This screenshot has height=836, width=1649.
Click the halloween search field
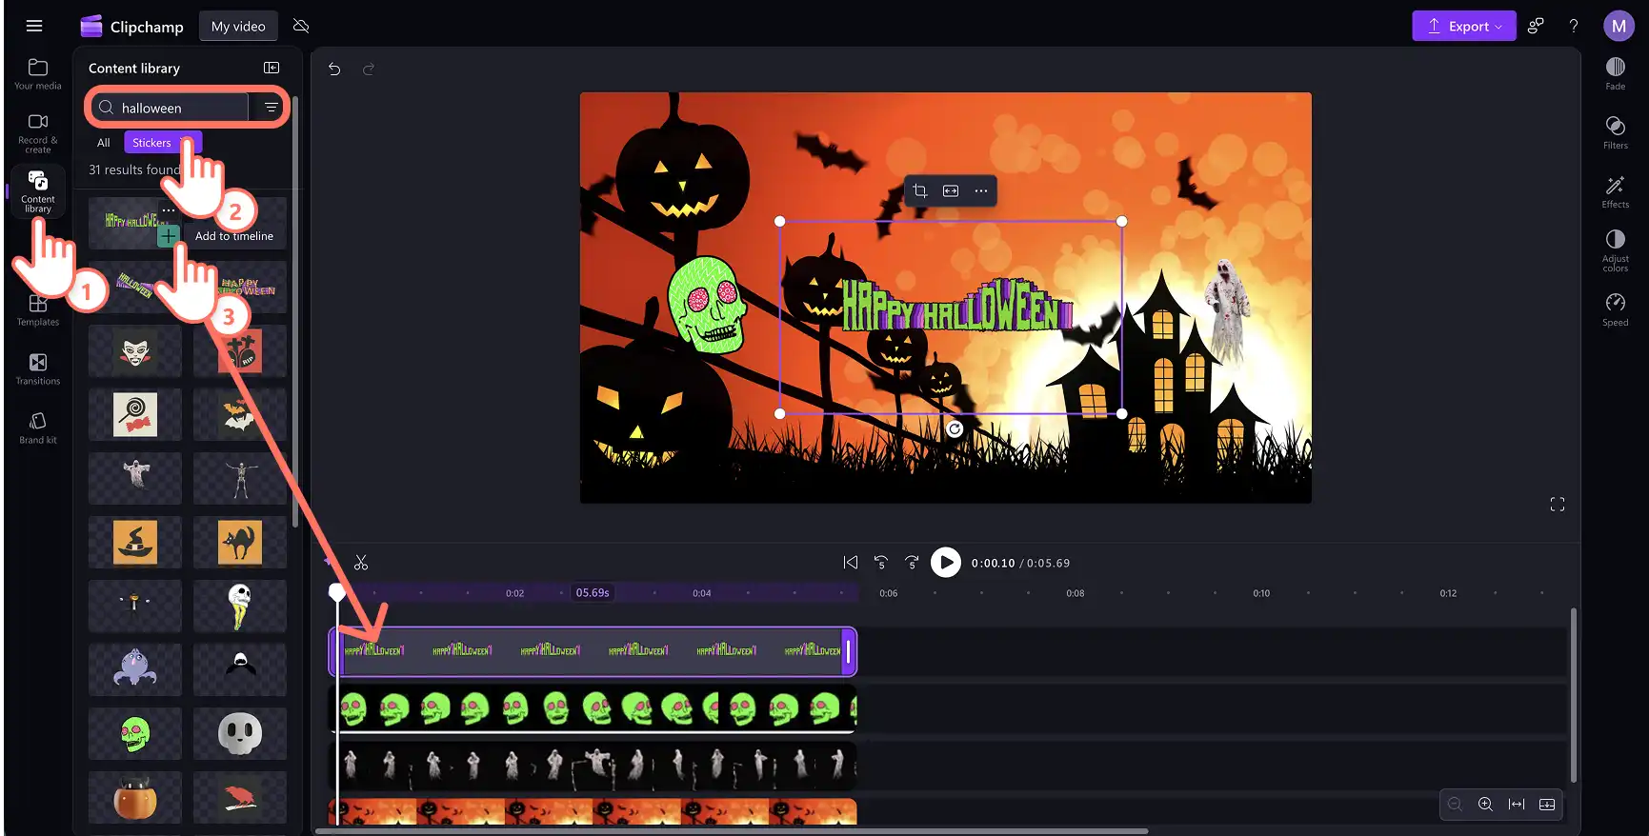[x=171, y=108]
